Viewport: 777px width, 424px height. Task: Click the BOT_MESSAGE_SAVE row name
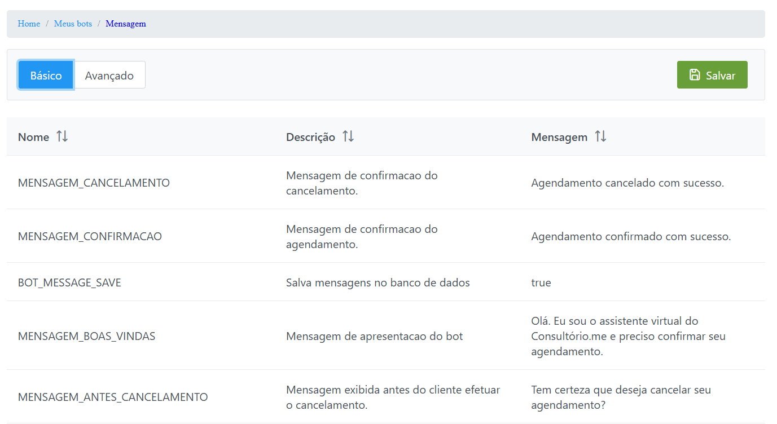point(69,282)
